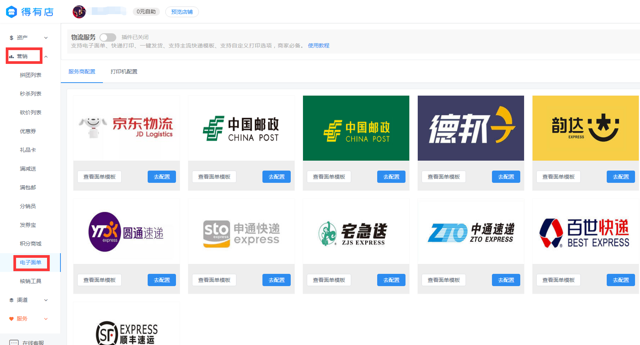
Task: Click 去配置 for green China Post card
Action: [x=391, y=177]
